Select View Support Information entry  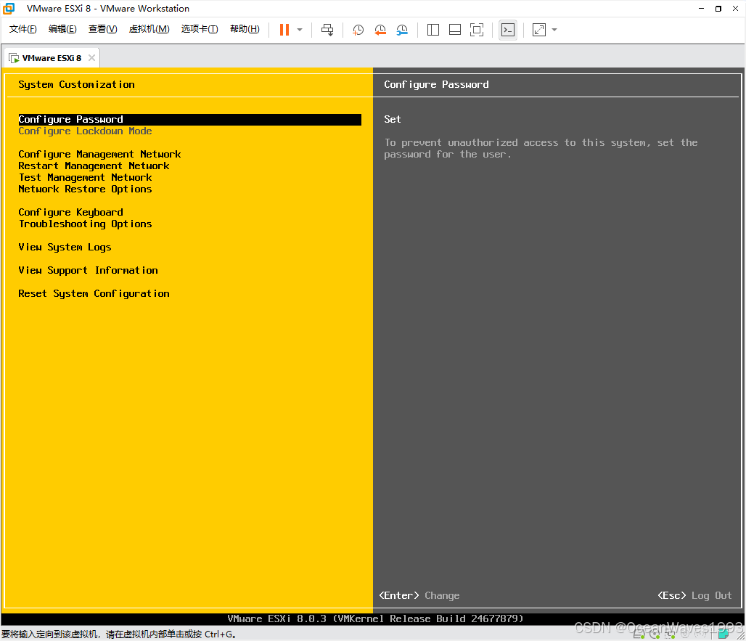pyautogui.click(x=88, y=270)
